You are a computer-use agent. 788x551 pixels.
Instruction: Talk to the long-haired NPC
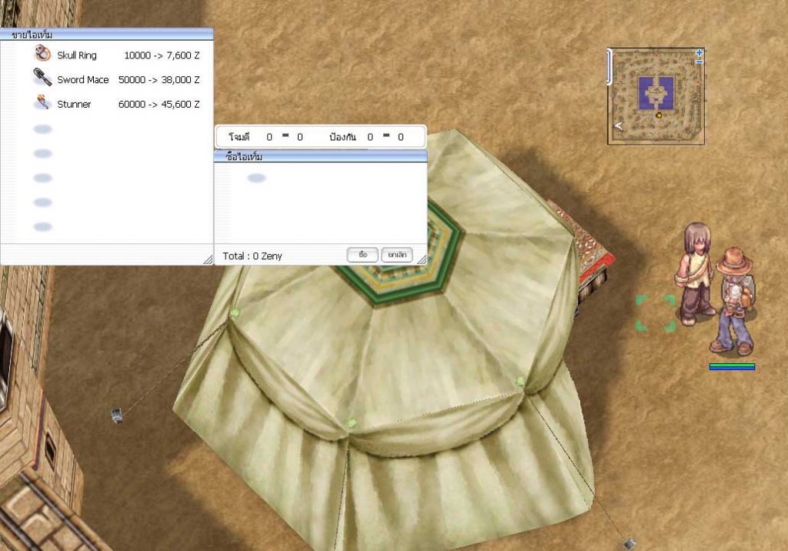(696, 272)
